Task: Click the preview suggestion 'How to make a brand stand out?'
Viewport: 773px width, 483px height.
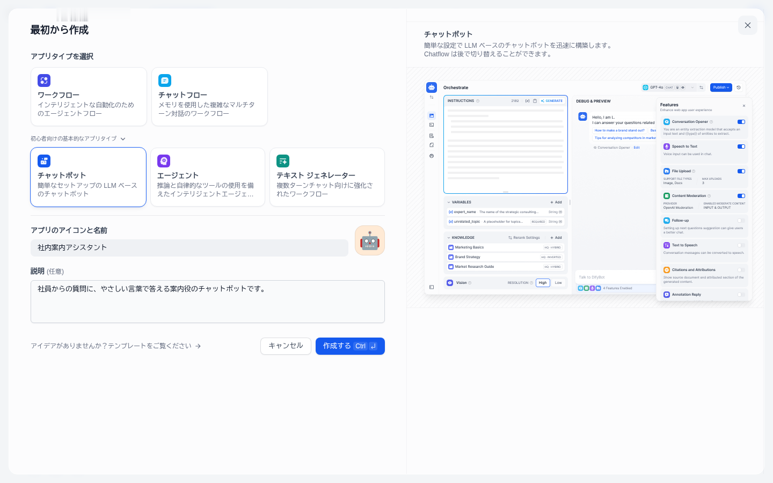Action: click(x=619, y=130)
